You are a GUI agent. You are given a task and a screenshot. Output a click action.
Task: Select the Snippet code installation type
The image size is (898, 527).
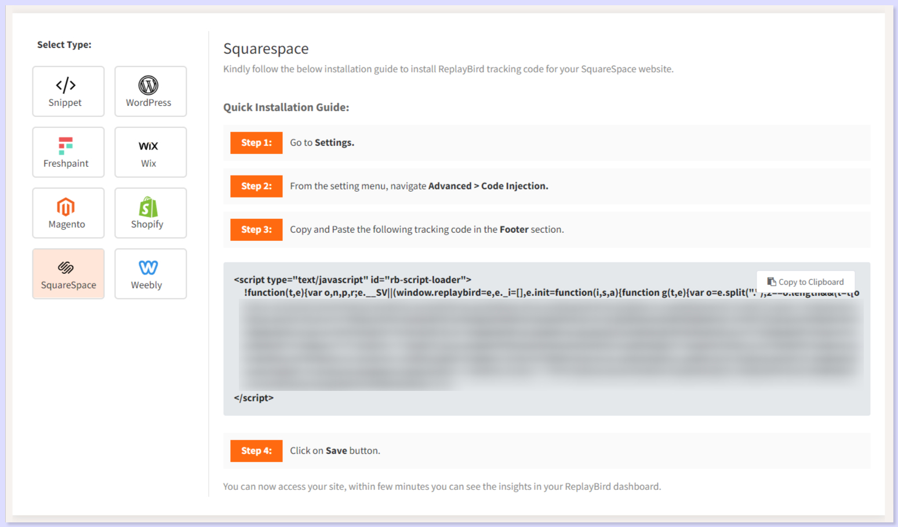click(68, 91)
